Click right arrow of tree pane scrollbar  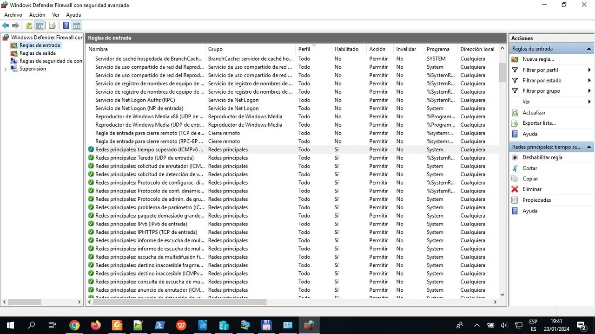coord(79,302)
